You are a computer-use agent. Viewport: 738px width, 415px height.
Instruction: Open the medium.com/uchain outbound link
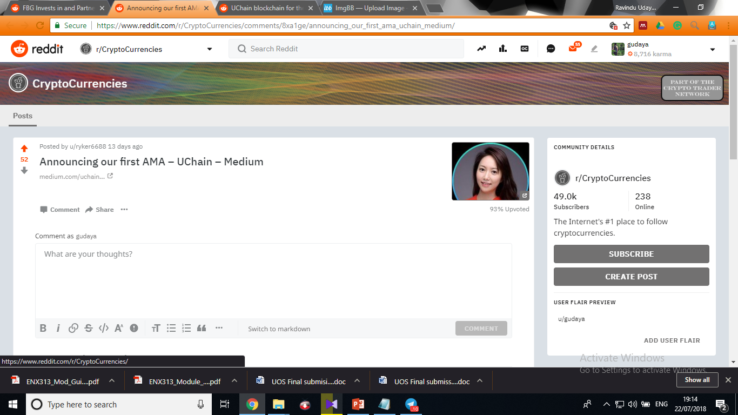point(76,177)
